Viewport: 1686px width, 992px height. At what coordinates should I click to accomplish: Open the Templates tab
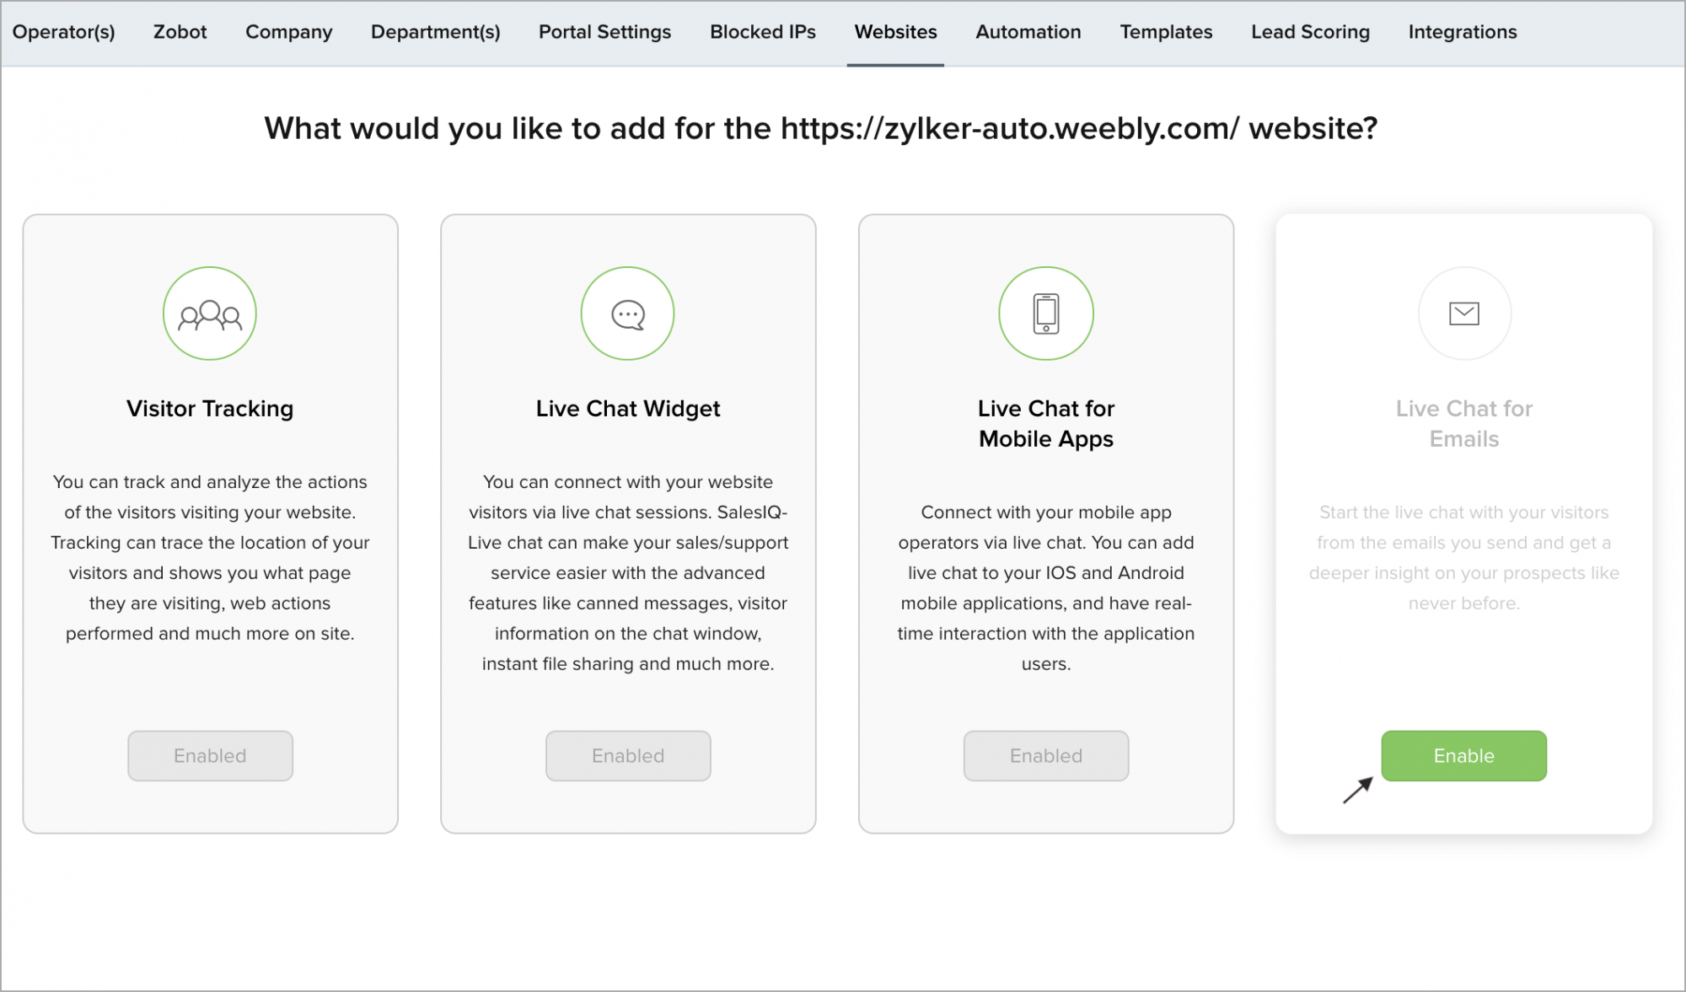pos(1166,32)
